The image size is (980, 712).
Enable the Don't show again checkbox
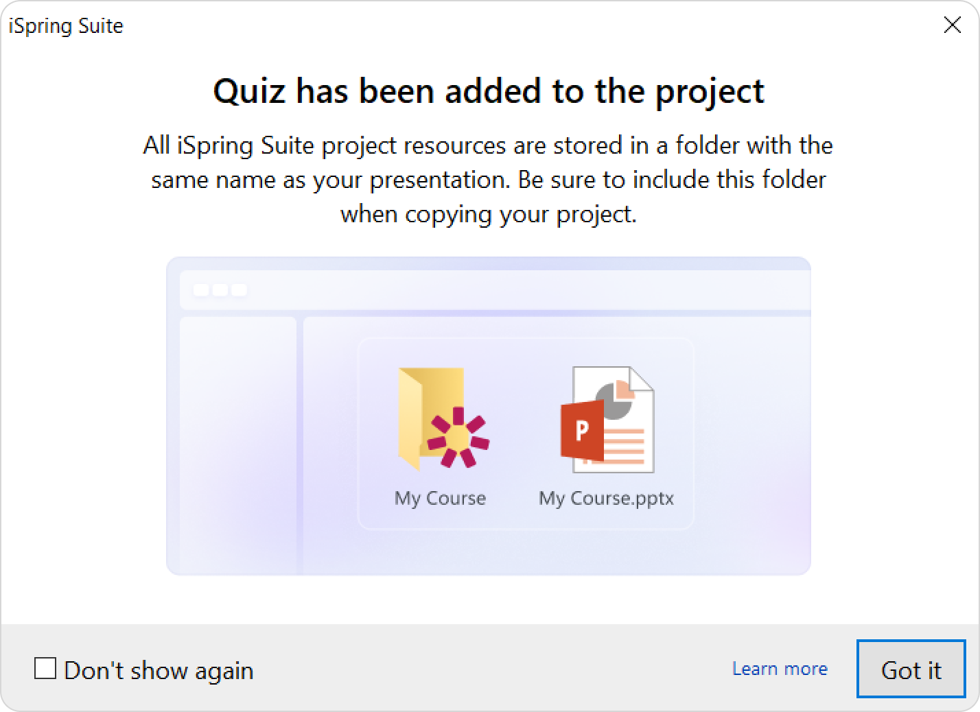pos(45,668)
